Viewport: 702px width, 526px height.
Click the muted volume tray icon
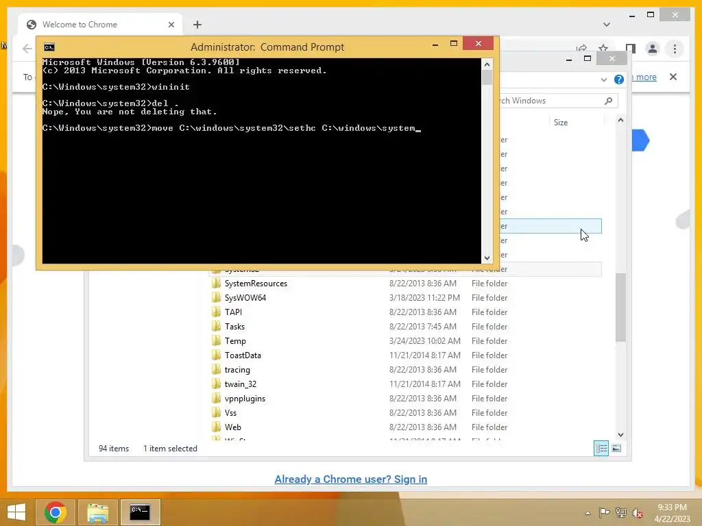pos(638,513)
